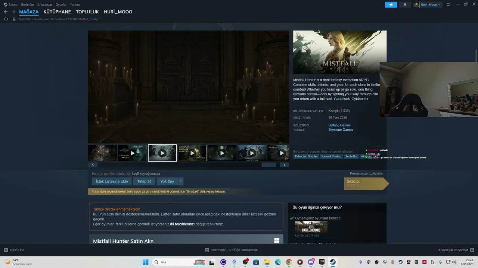Open Discord from the taskbar
This screenshot has height=268, width=478.
[x=311, y=262]
